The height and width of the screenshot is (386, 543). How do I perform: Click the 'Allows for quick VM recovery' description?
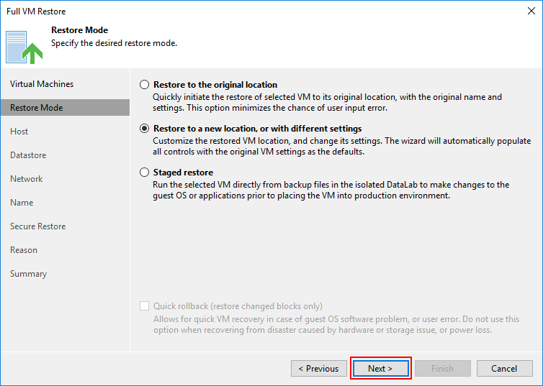(336, 324)
